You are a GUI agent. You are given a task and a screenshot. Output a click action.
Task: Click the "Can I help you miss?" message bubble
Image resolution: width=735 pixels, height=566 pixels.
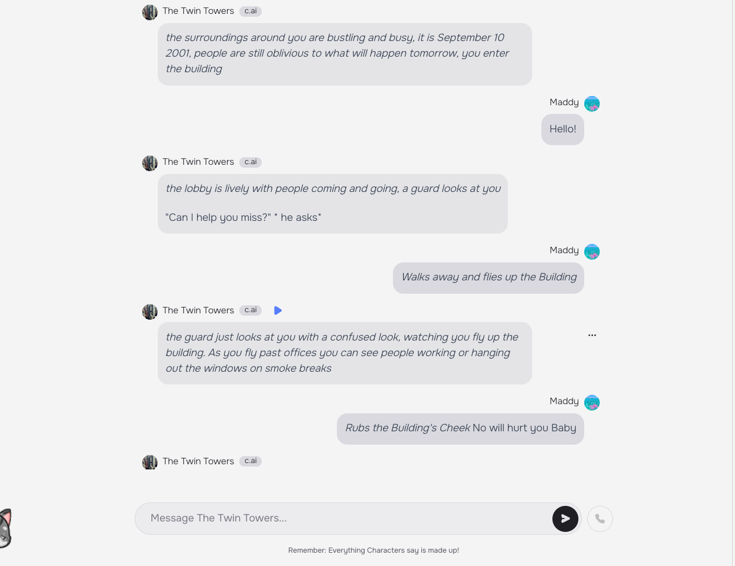tap(333, 204)
